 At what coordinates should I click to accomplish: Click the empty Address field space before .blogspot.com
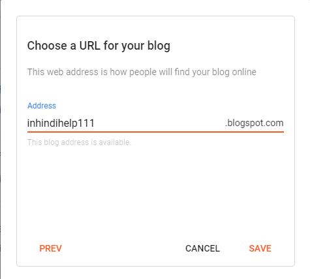tap(159, 123)
